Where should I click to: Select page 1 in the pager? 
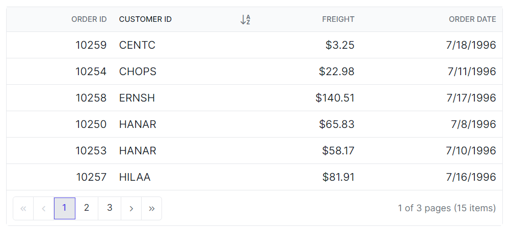point(65,208)
